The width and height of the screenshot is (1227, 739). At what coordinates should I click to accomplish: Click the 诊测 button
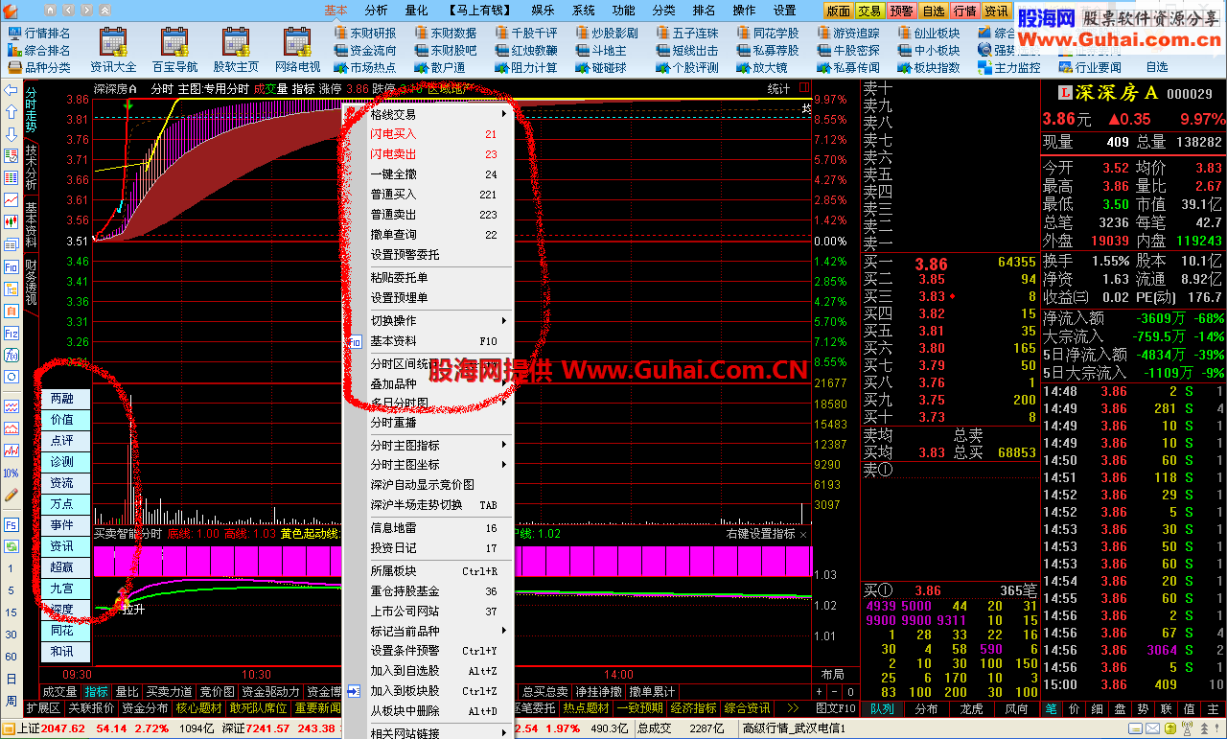[65, 462]
